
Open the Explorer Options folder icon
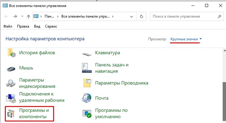tap(87, 83)
